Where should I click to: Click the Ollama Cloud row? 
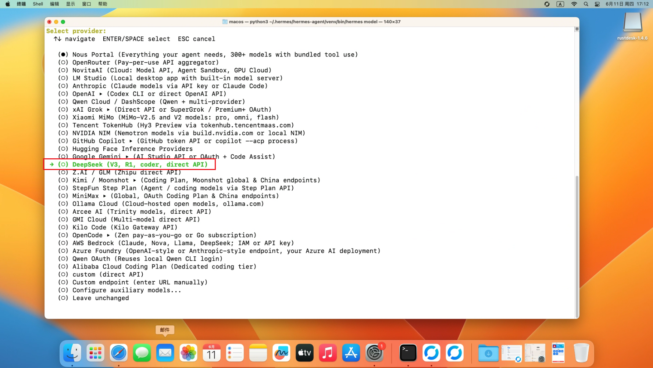[x=161, y=204]
